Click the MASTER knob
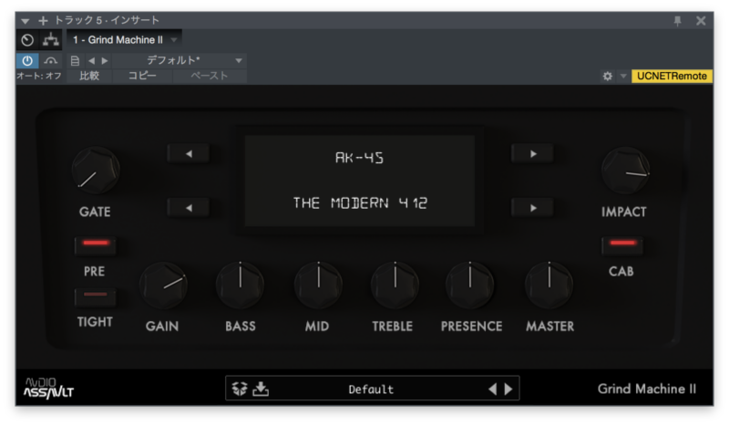 click(549, 285)
